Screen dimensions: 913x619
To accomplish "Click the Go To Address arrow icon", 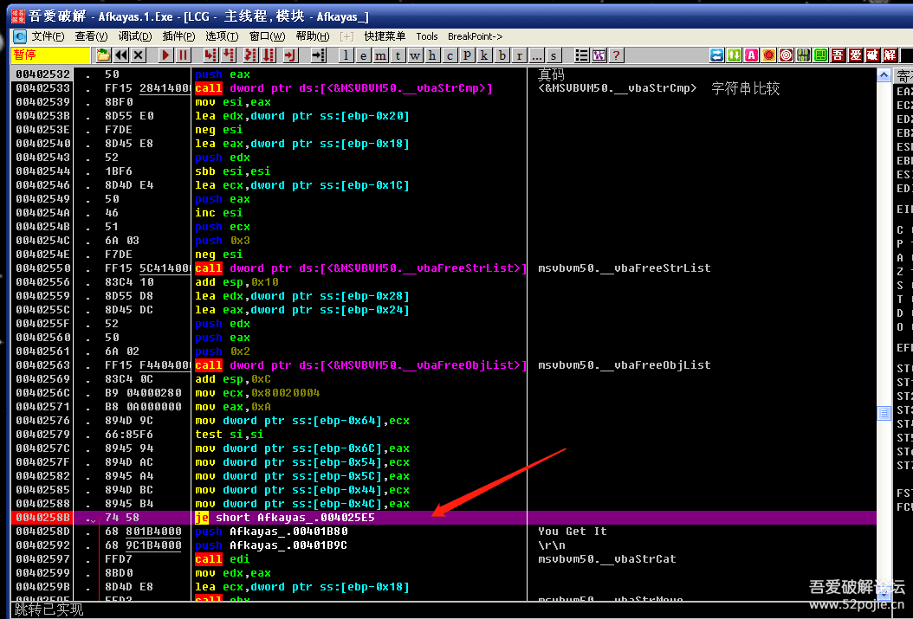I will coord(318,55).
